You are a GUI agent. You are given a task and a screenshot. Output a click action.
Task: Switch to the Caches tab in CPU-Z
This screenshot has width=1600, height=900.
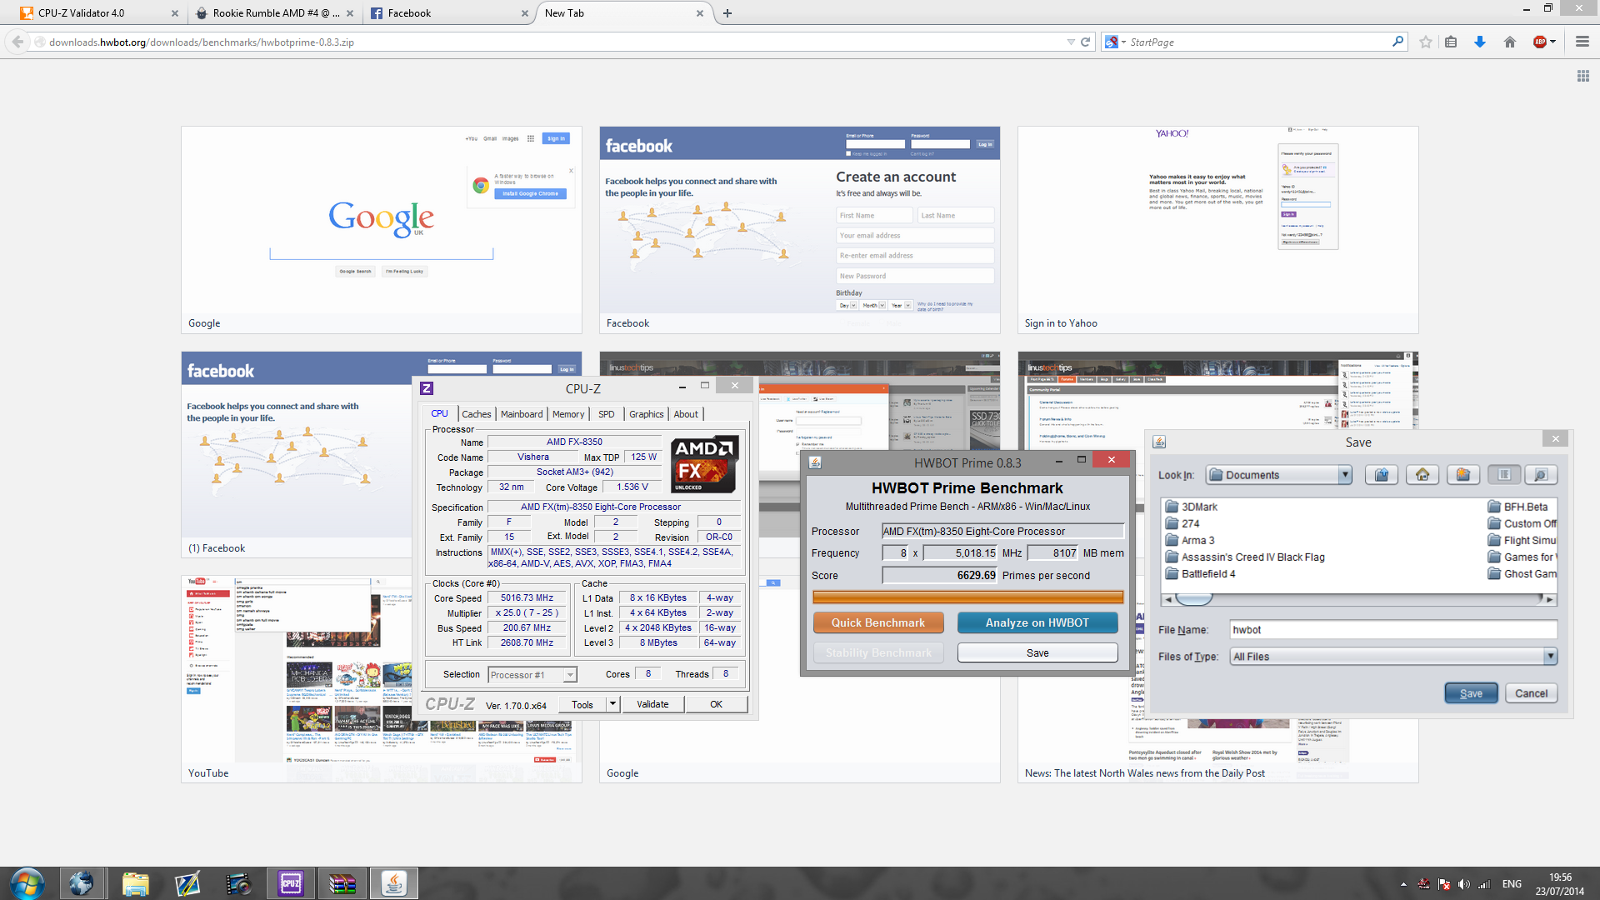tap(477, 414)
